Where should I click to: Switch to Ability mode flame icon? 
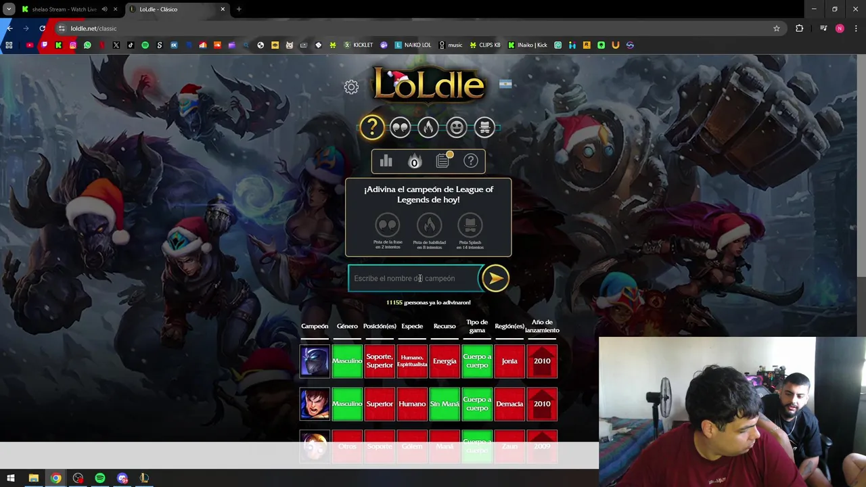pos(428,127)
